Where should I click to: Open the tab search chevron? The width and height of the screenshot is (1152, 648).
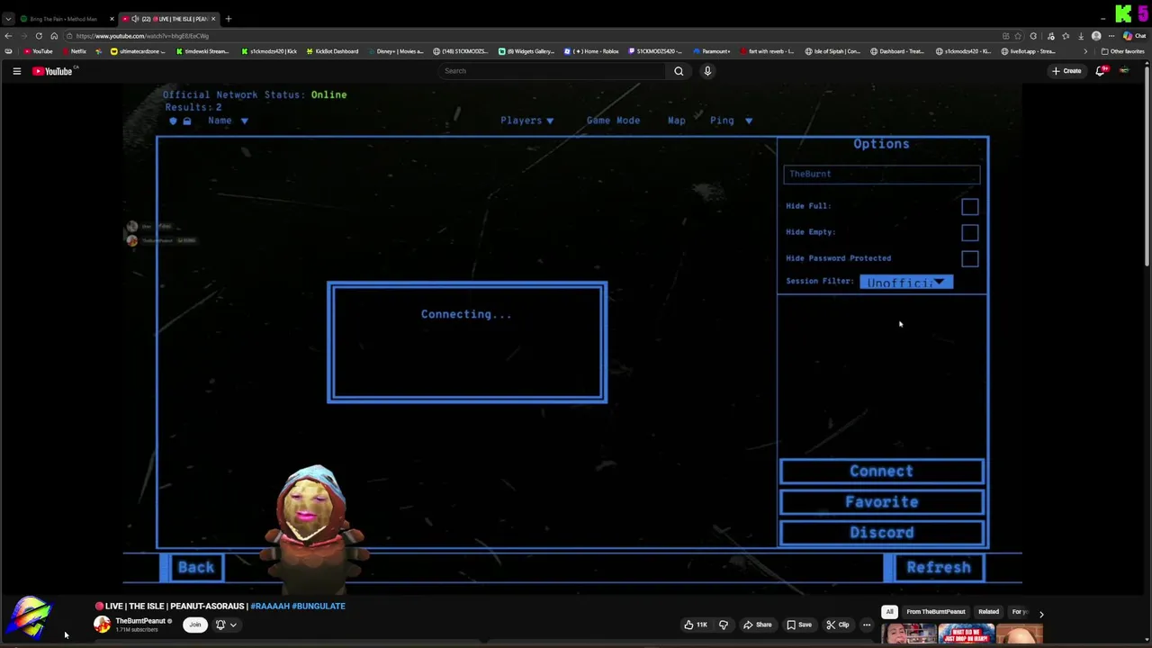coord(8,18)
